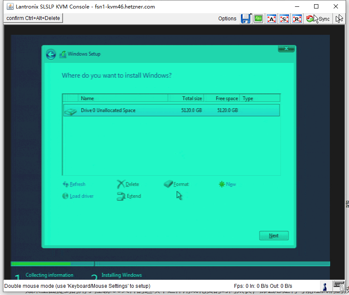Click the 'A' auto-adjust toolbar icon
Viewport: 349px width, 295px height.
pyautogui.click(x=271, y=18)
